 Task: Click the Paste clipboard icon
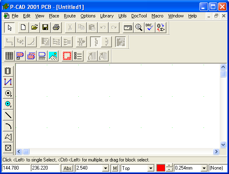tap(92, 28)
